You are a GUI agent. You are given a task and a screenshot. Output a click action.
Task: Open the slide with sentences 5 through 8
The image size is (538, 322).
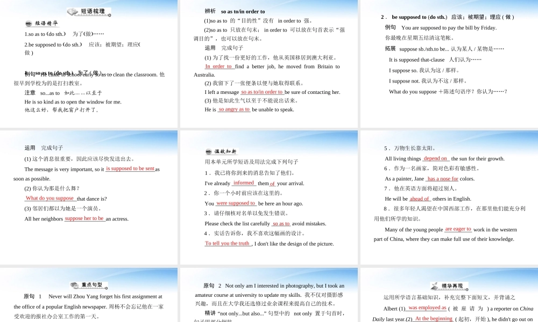coord(449,197)
